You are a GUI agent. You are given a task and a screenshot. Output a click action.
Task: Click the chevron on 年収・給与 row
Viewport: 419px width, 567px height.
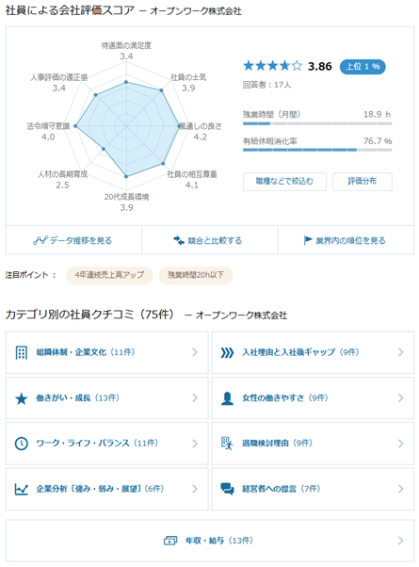point(400,541)
